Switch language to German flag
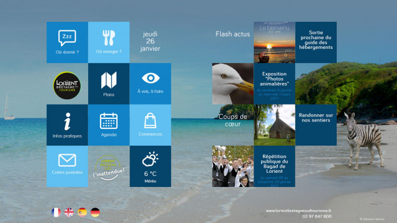 95,212
